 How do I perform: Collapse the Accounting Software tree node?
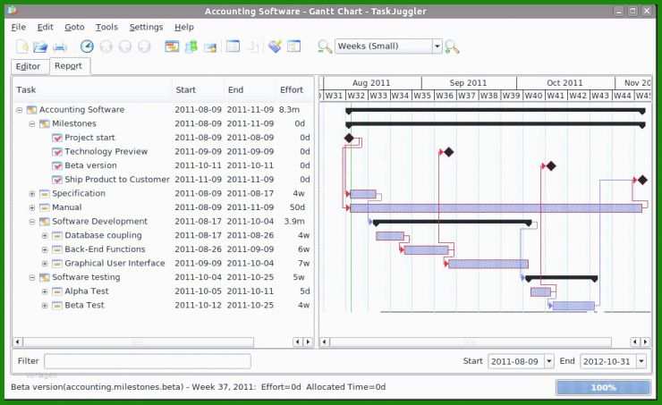20,110
